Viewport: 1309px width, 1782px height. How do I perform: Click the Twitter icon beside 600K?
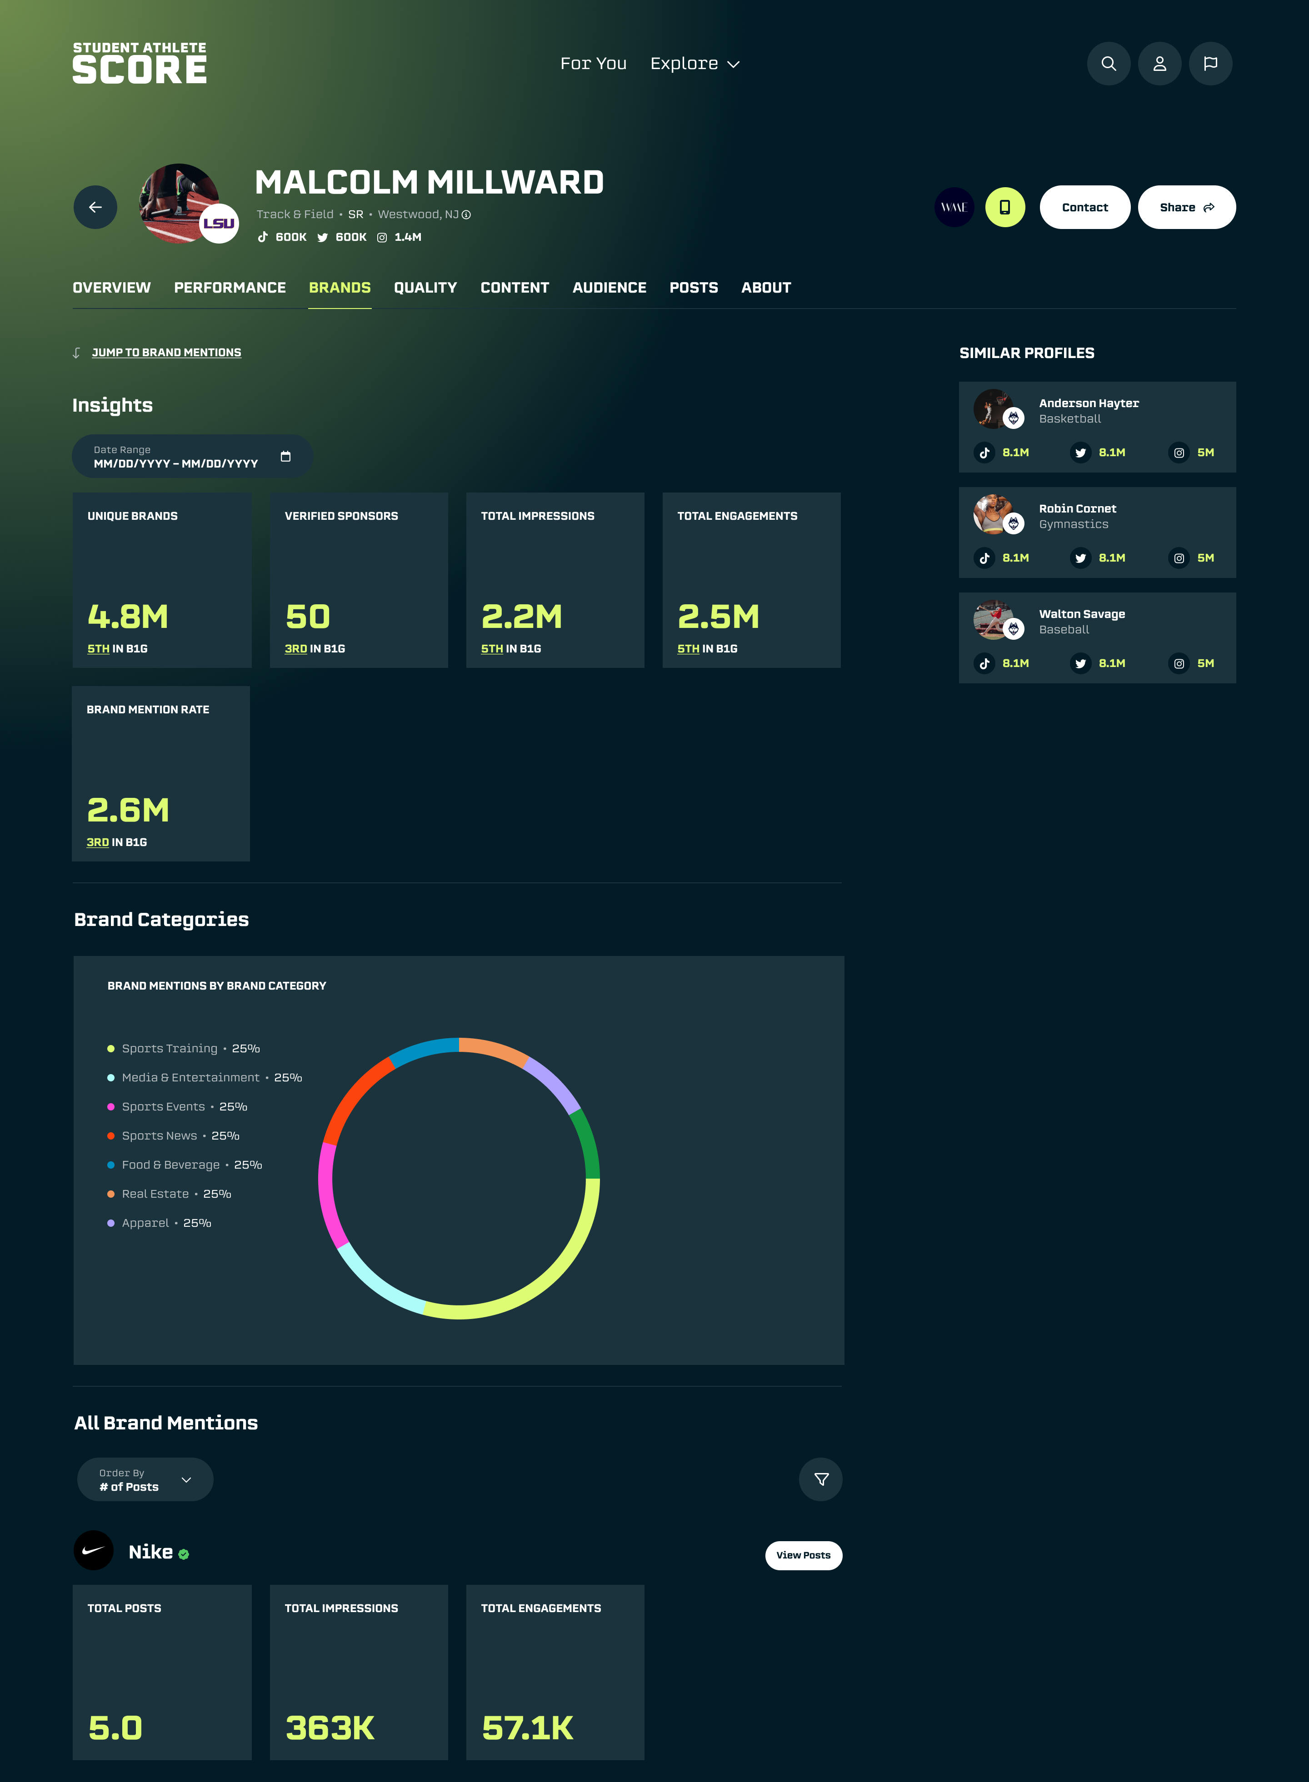[323, 237]
